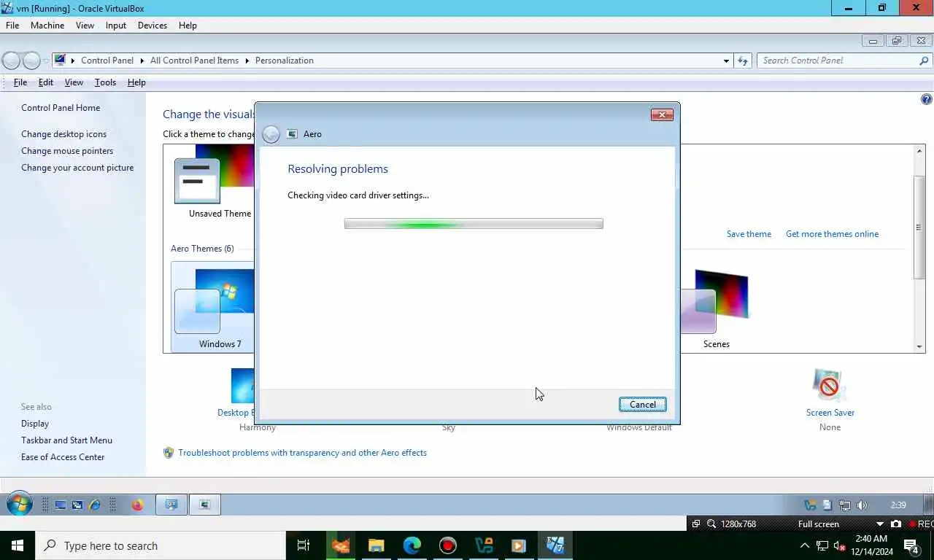This screenshot has height=560, width=934.
Task: Click the Save theme link
Action: coord(749,234)
